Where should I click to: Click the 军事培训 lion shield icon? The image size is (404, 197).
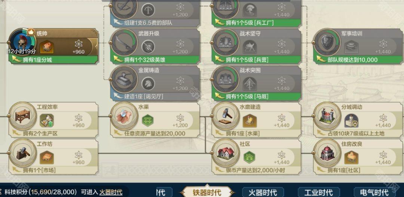[x=327, y=42]
